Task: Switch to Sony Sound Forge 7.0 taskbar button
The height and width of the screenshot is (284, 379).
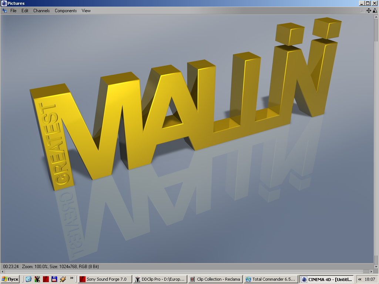Action: [x=105, y=279]
